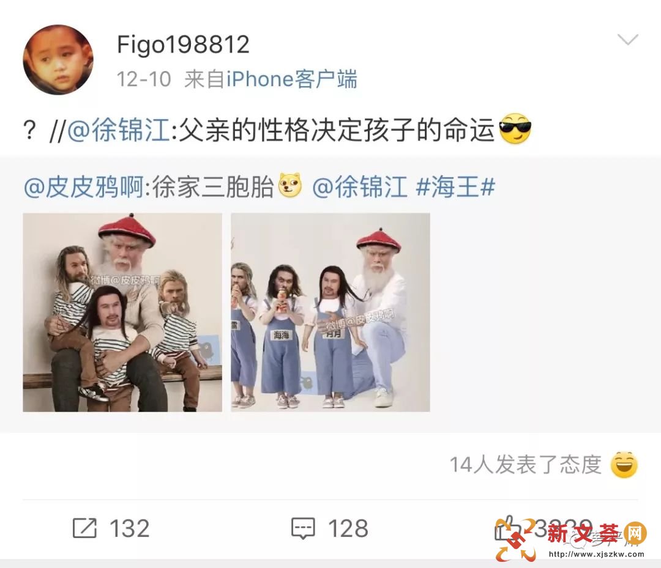Tap the quoted post text 徐家三胞胎
This screenshot has width=661, height=568.
click(213, 186)
